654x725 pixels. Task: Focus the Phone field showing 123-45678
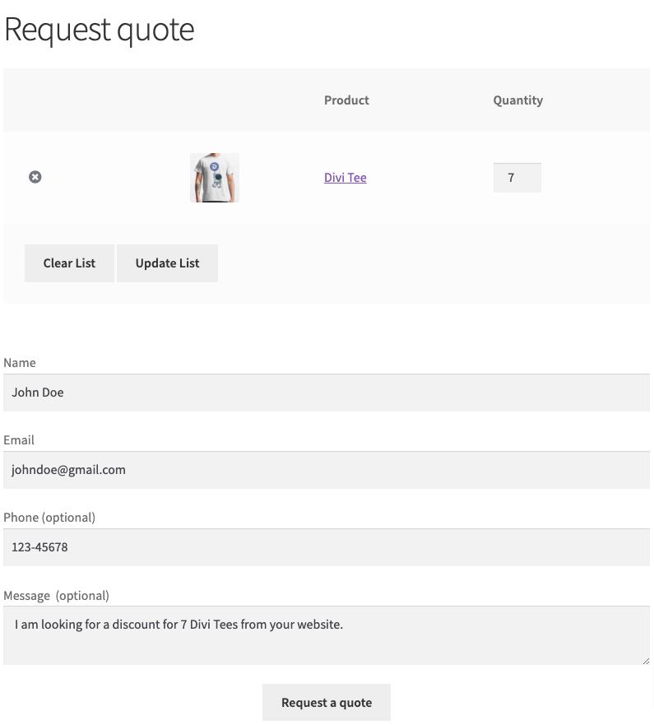[327, 547]
